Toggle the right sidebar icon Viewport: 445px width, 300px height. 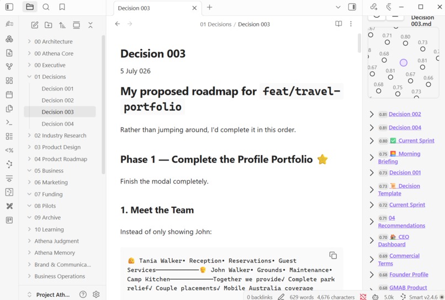point(352,7)
